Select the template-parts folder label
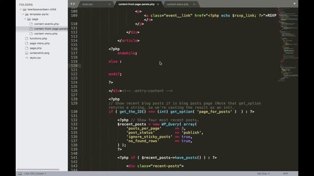Image resolution: width=314 pixels, height=176 pixels. click(x=39, y=14)
